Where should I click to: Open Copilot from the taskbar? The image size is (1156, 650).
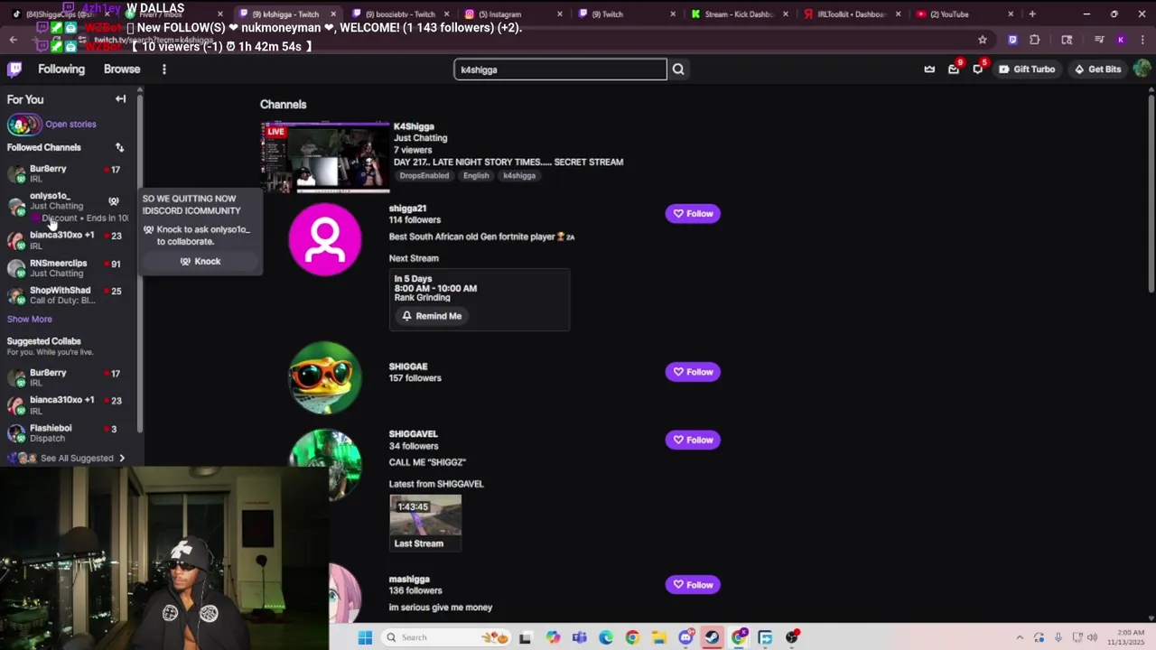(553, 637)
